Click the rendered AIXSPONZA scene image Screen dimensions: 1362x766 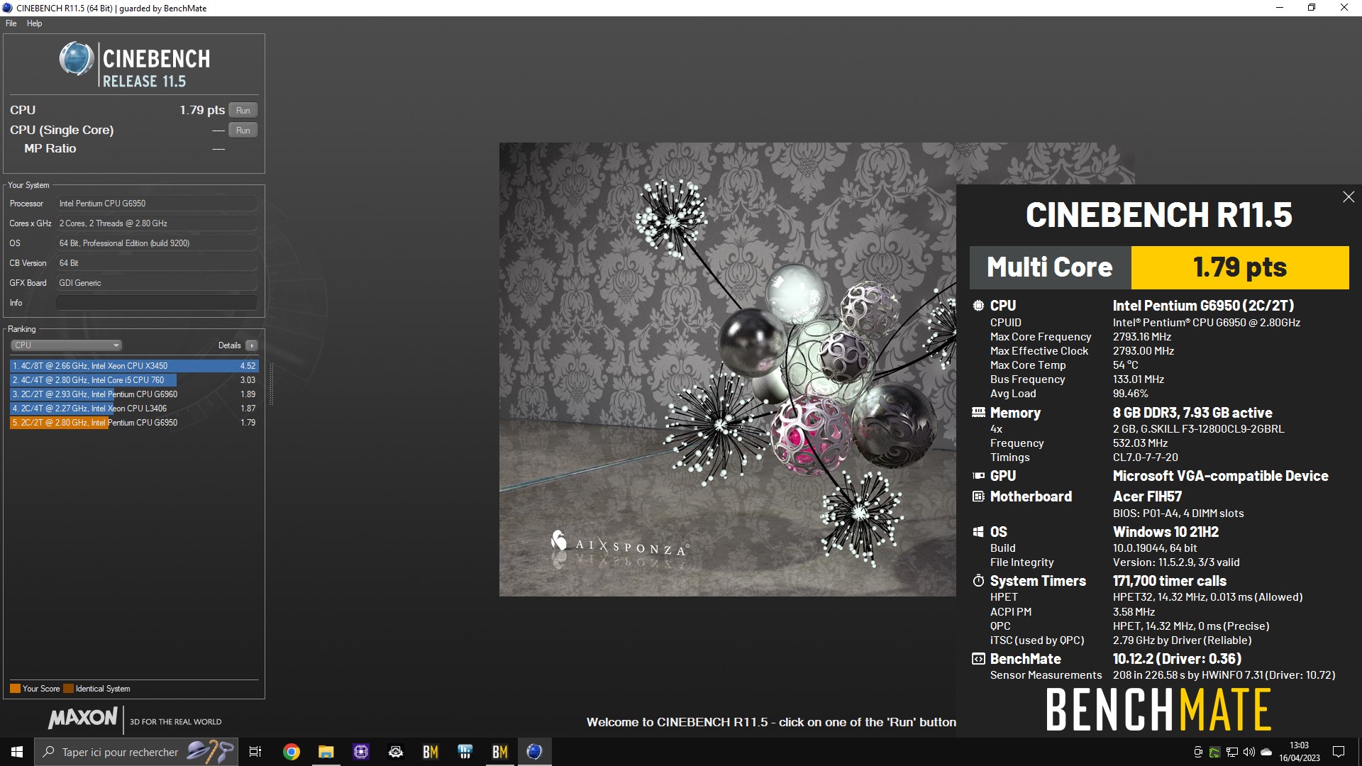pyautogui.click(x=727, y=369)
